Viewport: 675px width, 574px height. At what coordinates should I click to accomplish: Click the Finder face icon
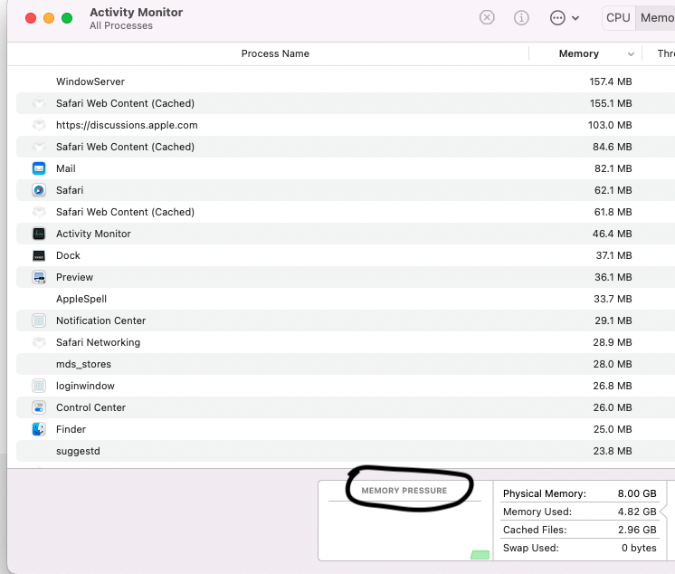click(x=39, y=429)
